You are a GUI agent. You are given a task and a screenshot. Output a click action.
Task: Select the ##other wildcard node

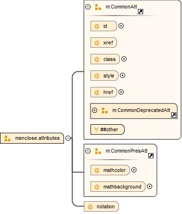(108, 129)
